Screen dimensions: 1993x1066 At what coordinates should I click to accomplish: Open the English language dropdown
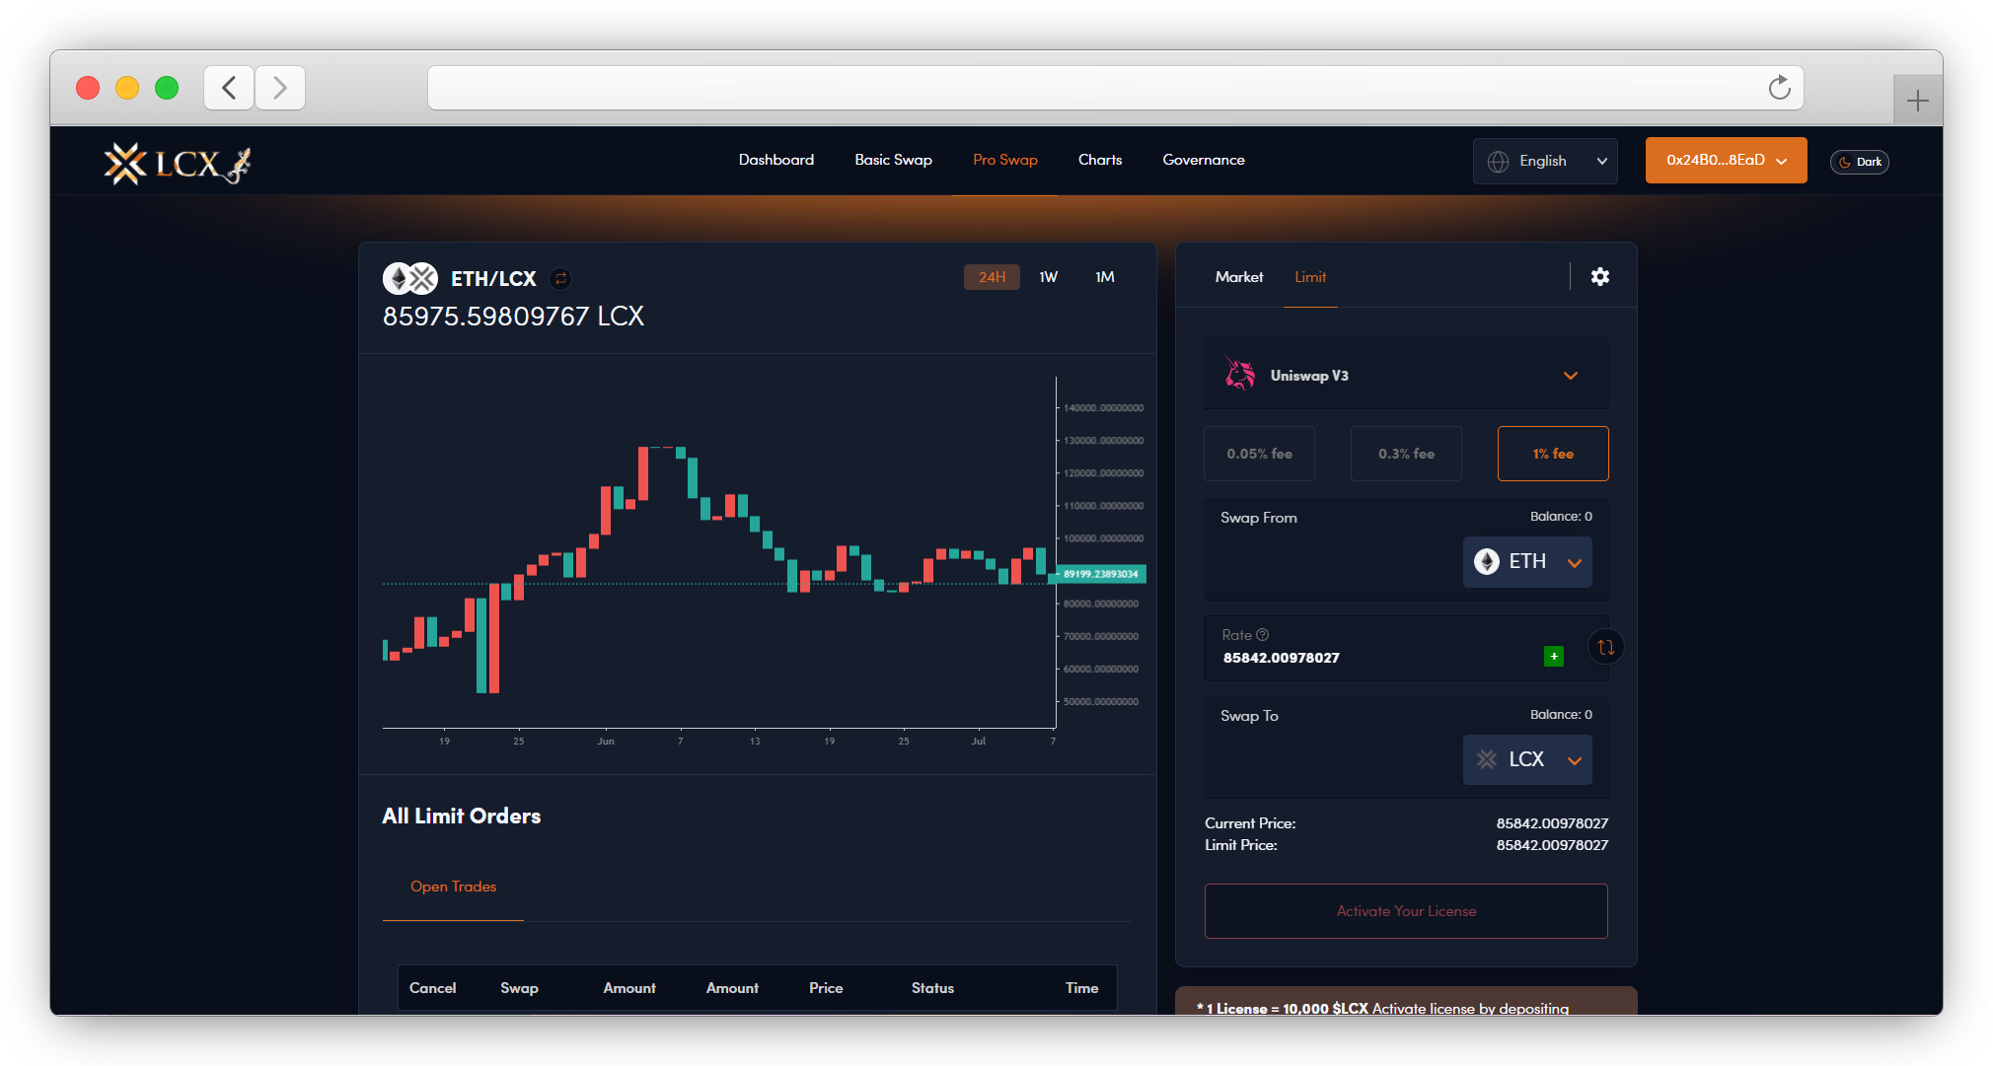pyautogui.click(x=1545, y=161)
